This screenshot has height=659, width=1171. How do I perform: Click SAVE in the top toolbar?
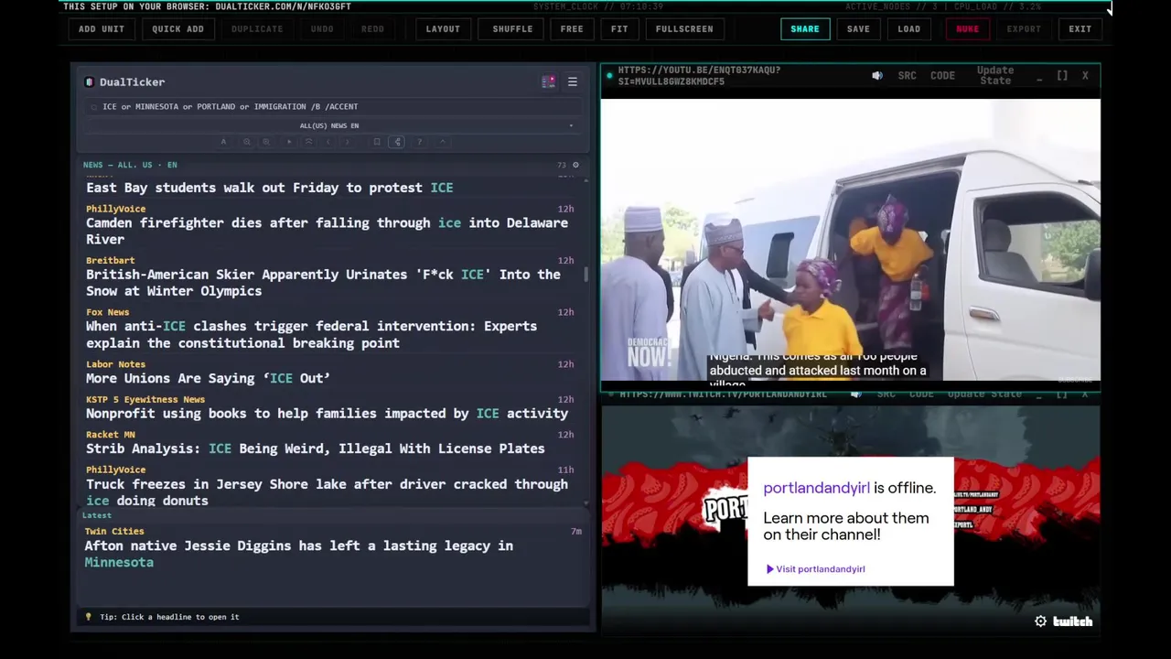pyautogui.click(x=858, y=28)
